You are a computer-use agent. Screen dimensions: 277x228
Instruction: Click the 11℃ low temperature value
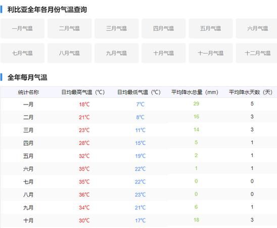pyautogui.click(x=140, y=130)
